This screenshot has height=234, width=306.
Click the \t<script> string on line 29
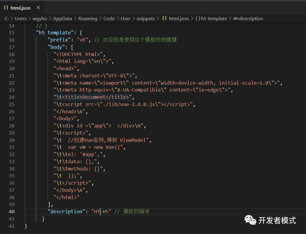[x=71, y=133]
